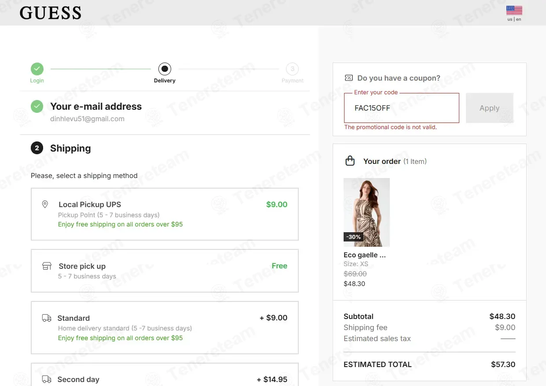Click the crossed-out $69.00 price
The image size is (546, 386).
click(x=355, y=274)
